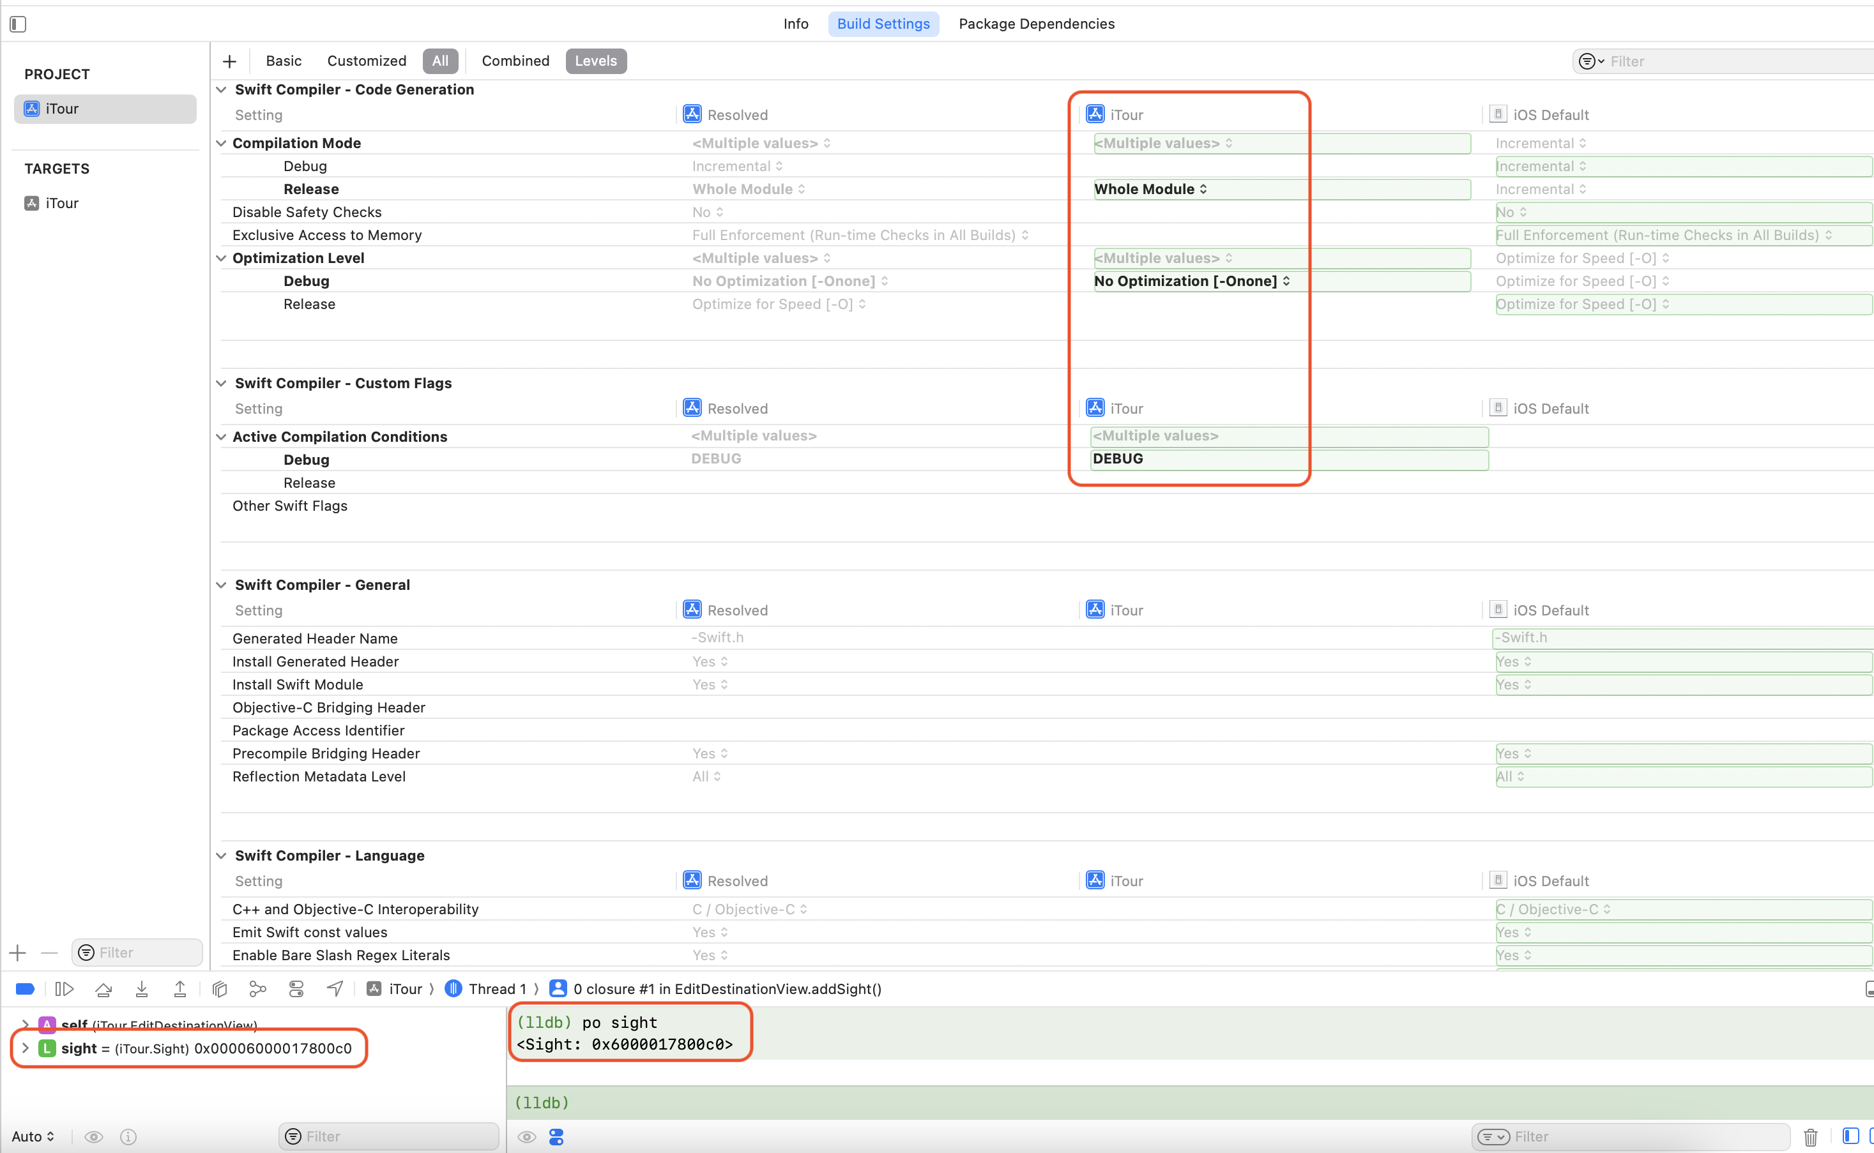Viewport: 1874px width, 1153px height.
Task: Collapse the Swift Compiler - General section
Action: [x=221, y=585]
